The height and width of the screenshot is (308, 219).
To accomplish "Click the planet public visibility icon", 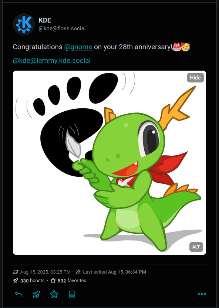I will (x=16, y=272).
